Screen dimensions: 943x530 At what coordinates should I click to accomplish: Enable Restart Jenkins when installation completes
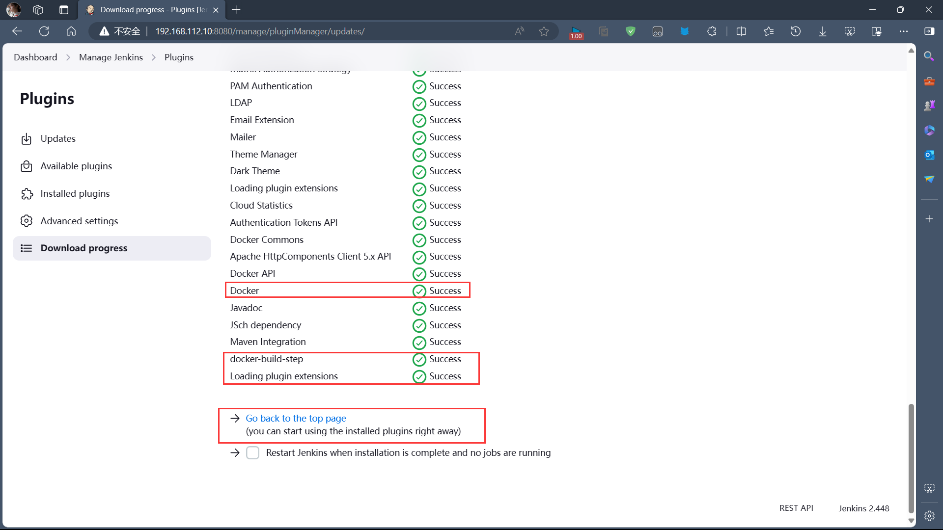[x=253, y=452]
